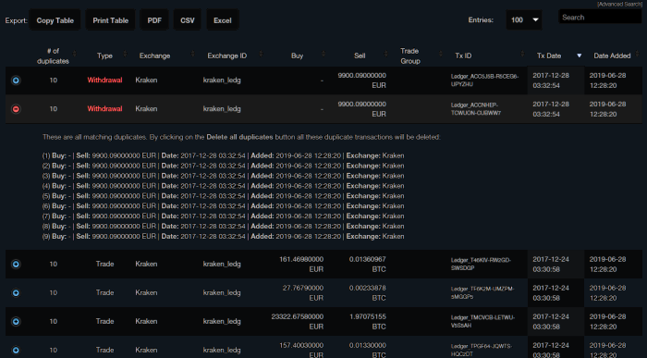Sort by Sell column header
This screenshot has width=647, height=358.
pyautogui.click(x=360, y=56)
